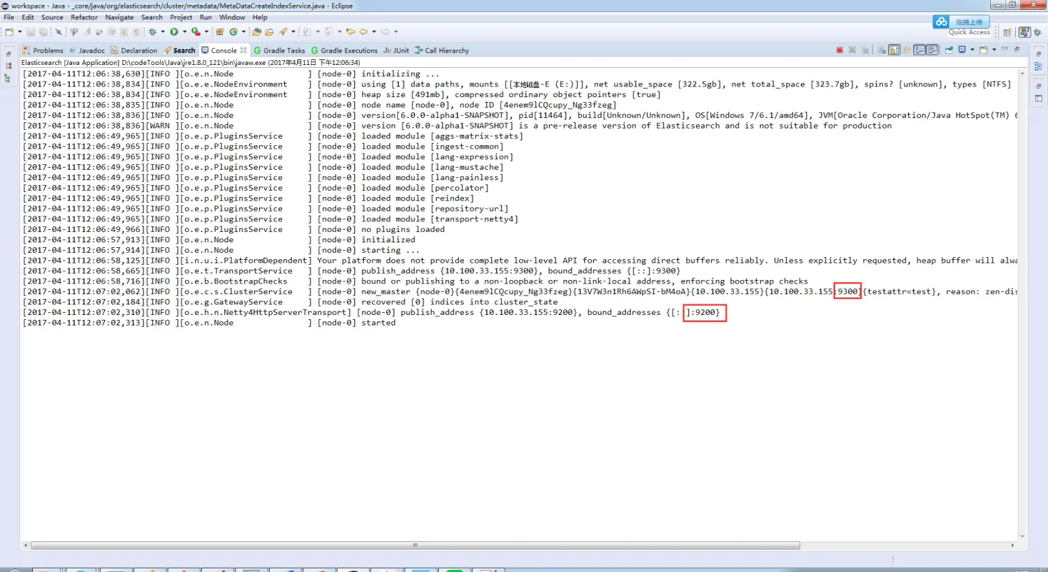Switch to the Java perspective icon
Viewport: 1048px width, 572px height.
[x=1024, y=32]
